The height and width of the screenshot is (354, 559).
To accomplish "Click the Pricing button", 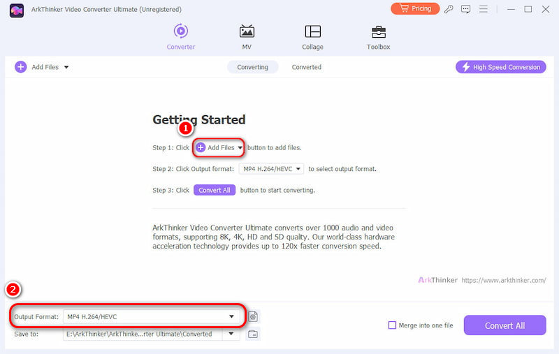I will coord(415,8).
